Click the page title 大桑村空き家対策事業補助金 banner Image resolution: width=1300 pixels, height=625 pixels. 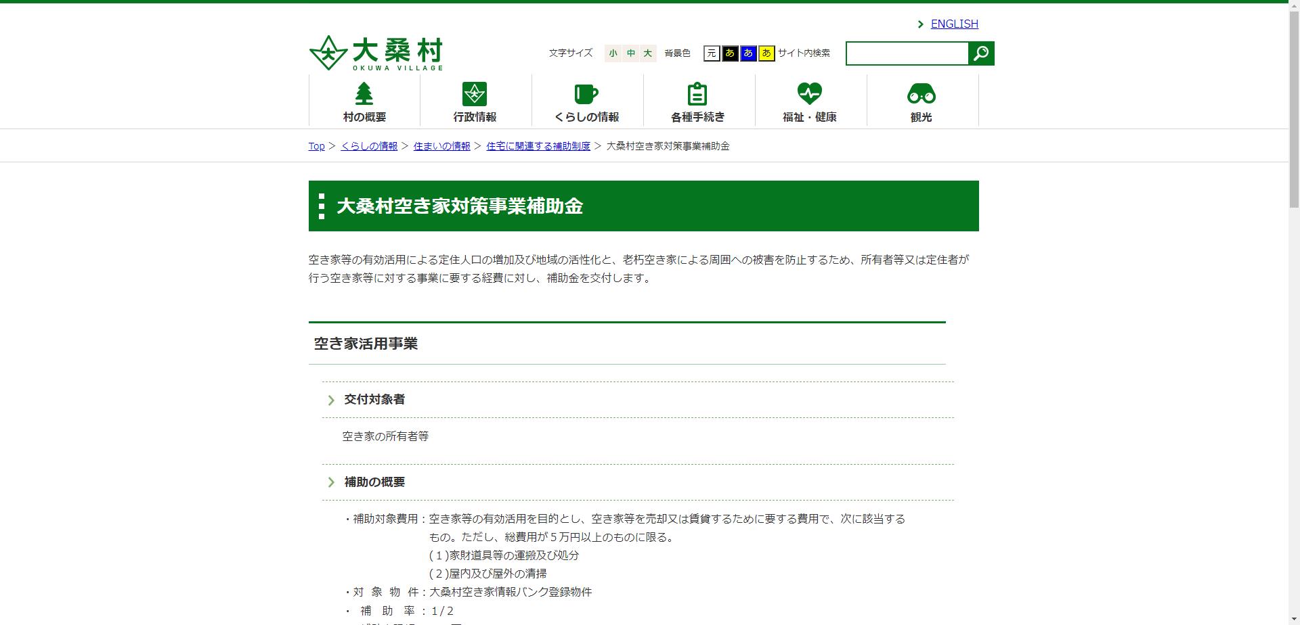pos(643,206)
